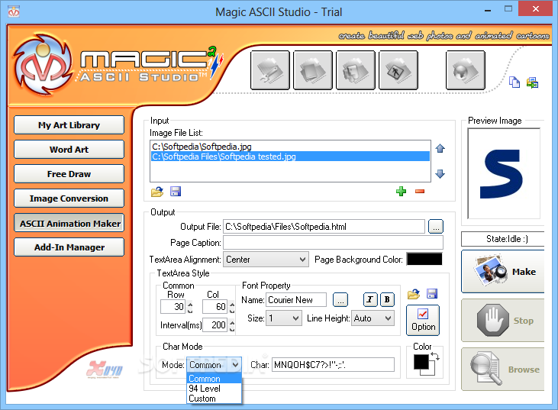Image resolution: width=558 pixels, height=410 pixels.
Task: Pick Page Background Color swatch
Action: 424,259
